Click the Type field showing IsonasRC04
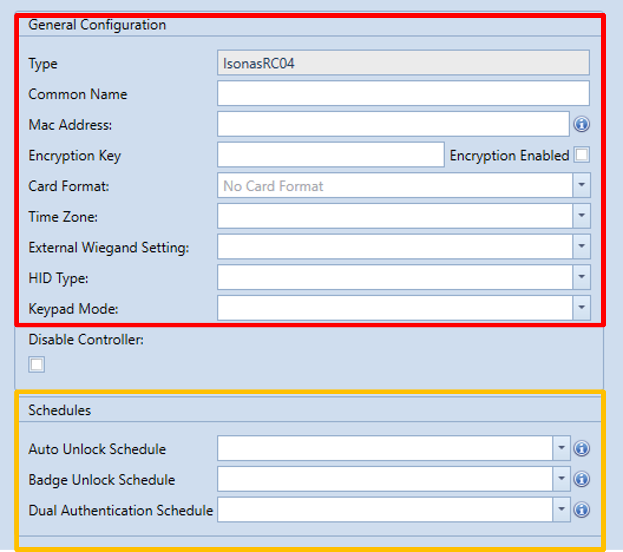This screenshot has width=623, height=552. pyautogui.click(x=403, y=63)
